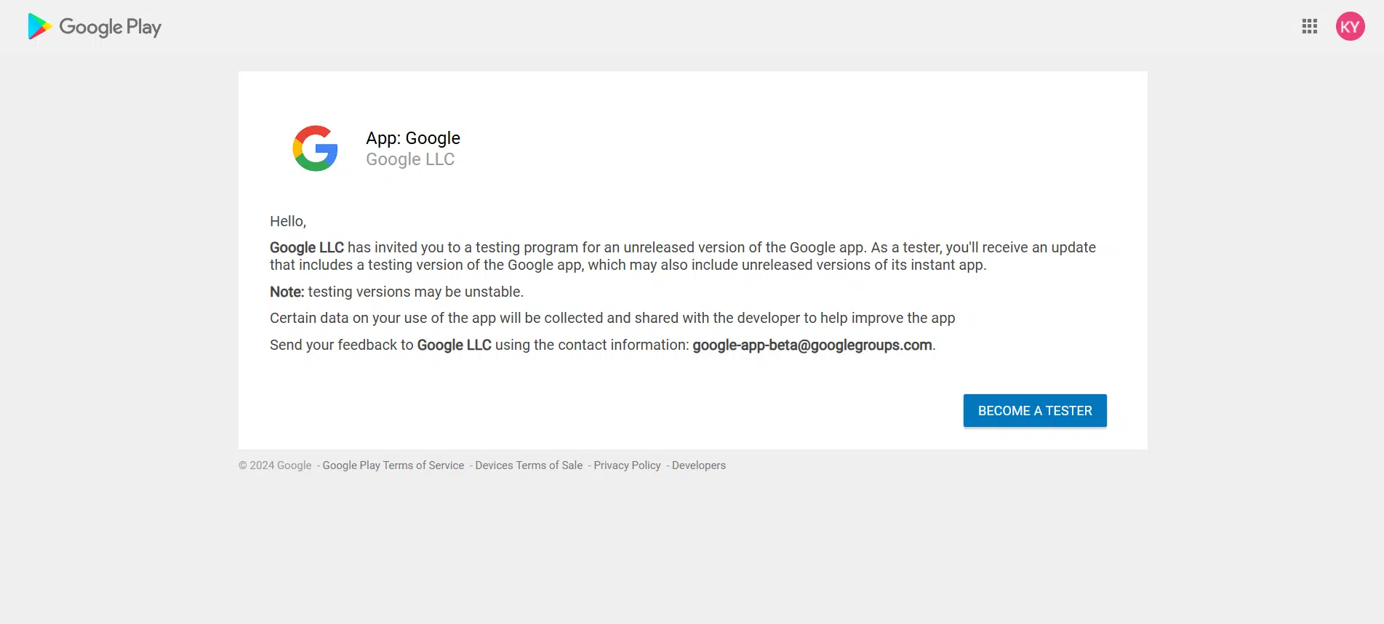Image resolution: width=1384 pixels, height=624 pixels.
Task: Click the 'Hello,' greeting text
Action: pos(288,221)
